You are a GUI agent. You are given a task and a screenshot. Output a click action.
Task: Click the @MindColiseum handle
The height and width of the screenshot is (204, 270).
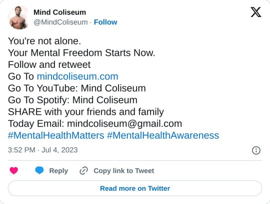(x=60, y=22)
